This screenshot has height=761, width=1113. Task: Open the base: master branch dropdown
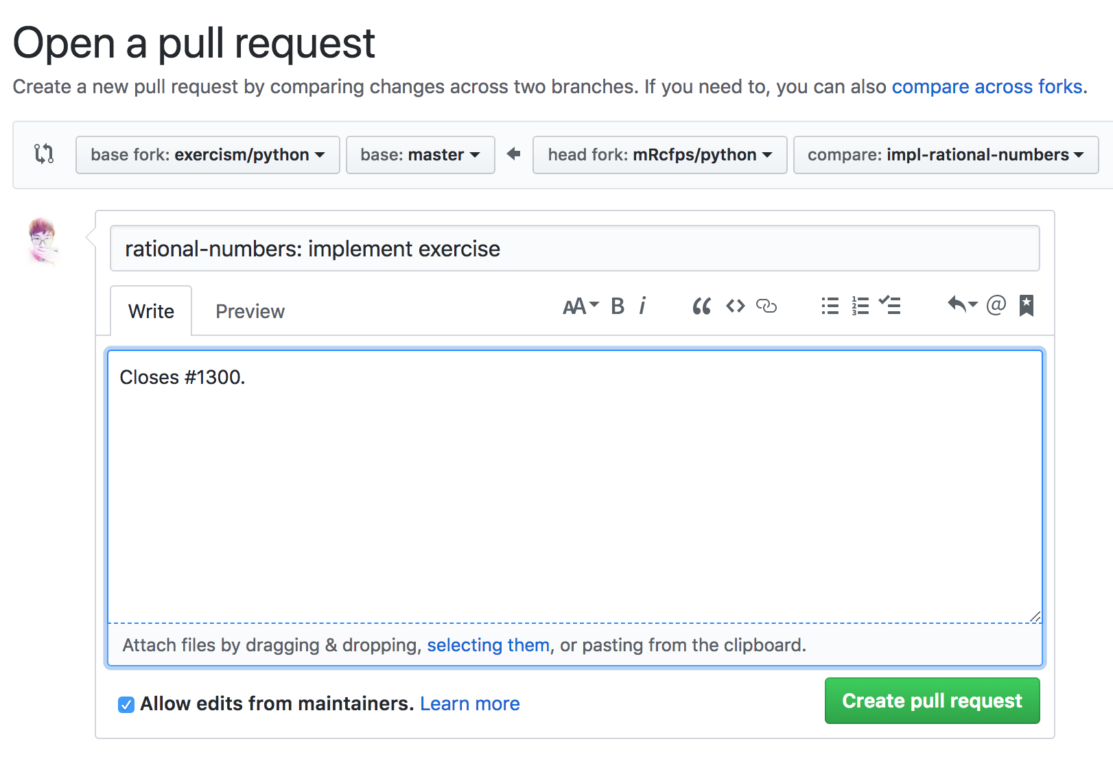pos(421,155)
